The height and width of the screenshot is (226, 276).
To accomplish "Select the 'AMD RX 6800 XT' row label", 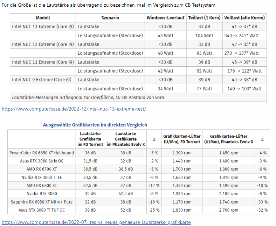I will (x=42, y=186).
